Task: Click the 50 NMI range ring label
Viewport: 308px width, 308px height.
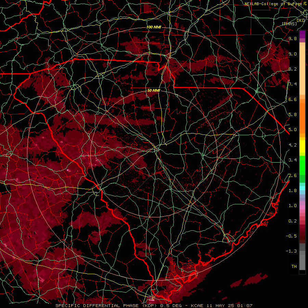Action: pos(154,90)
